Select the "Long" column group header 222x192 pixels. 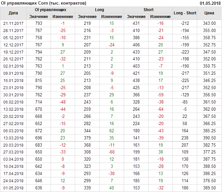pos(100,10)
